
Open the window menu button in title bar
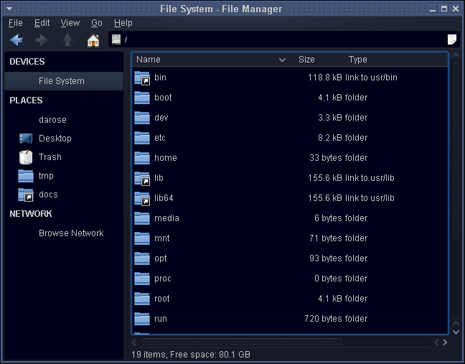coord(9,9)
